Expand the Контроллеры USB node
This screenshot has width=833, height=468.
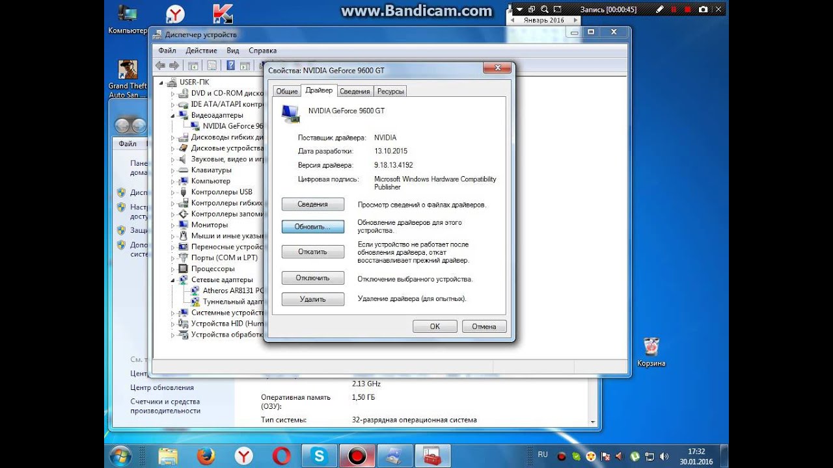(173, 192)
